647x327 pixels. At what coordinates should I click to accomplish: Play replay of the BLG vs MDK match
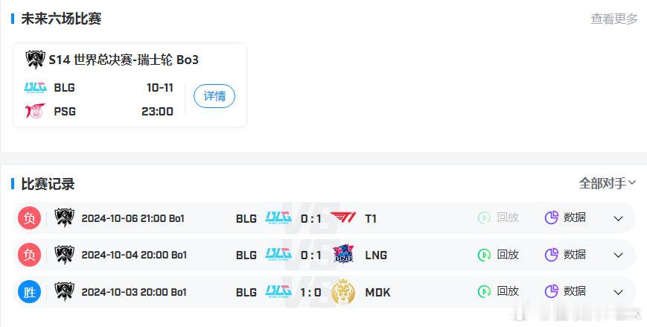(498, 291)
